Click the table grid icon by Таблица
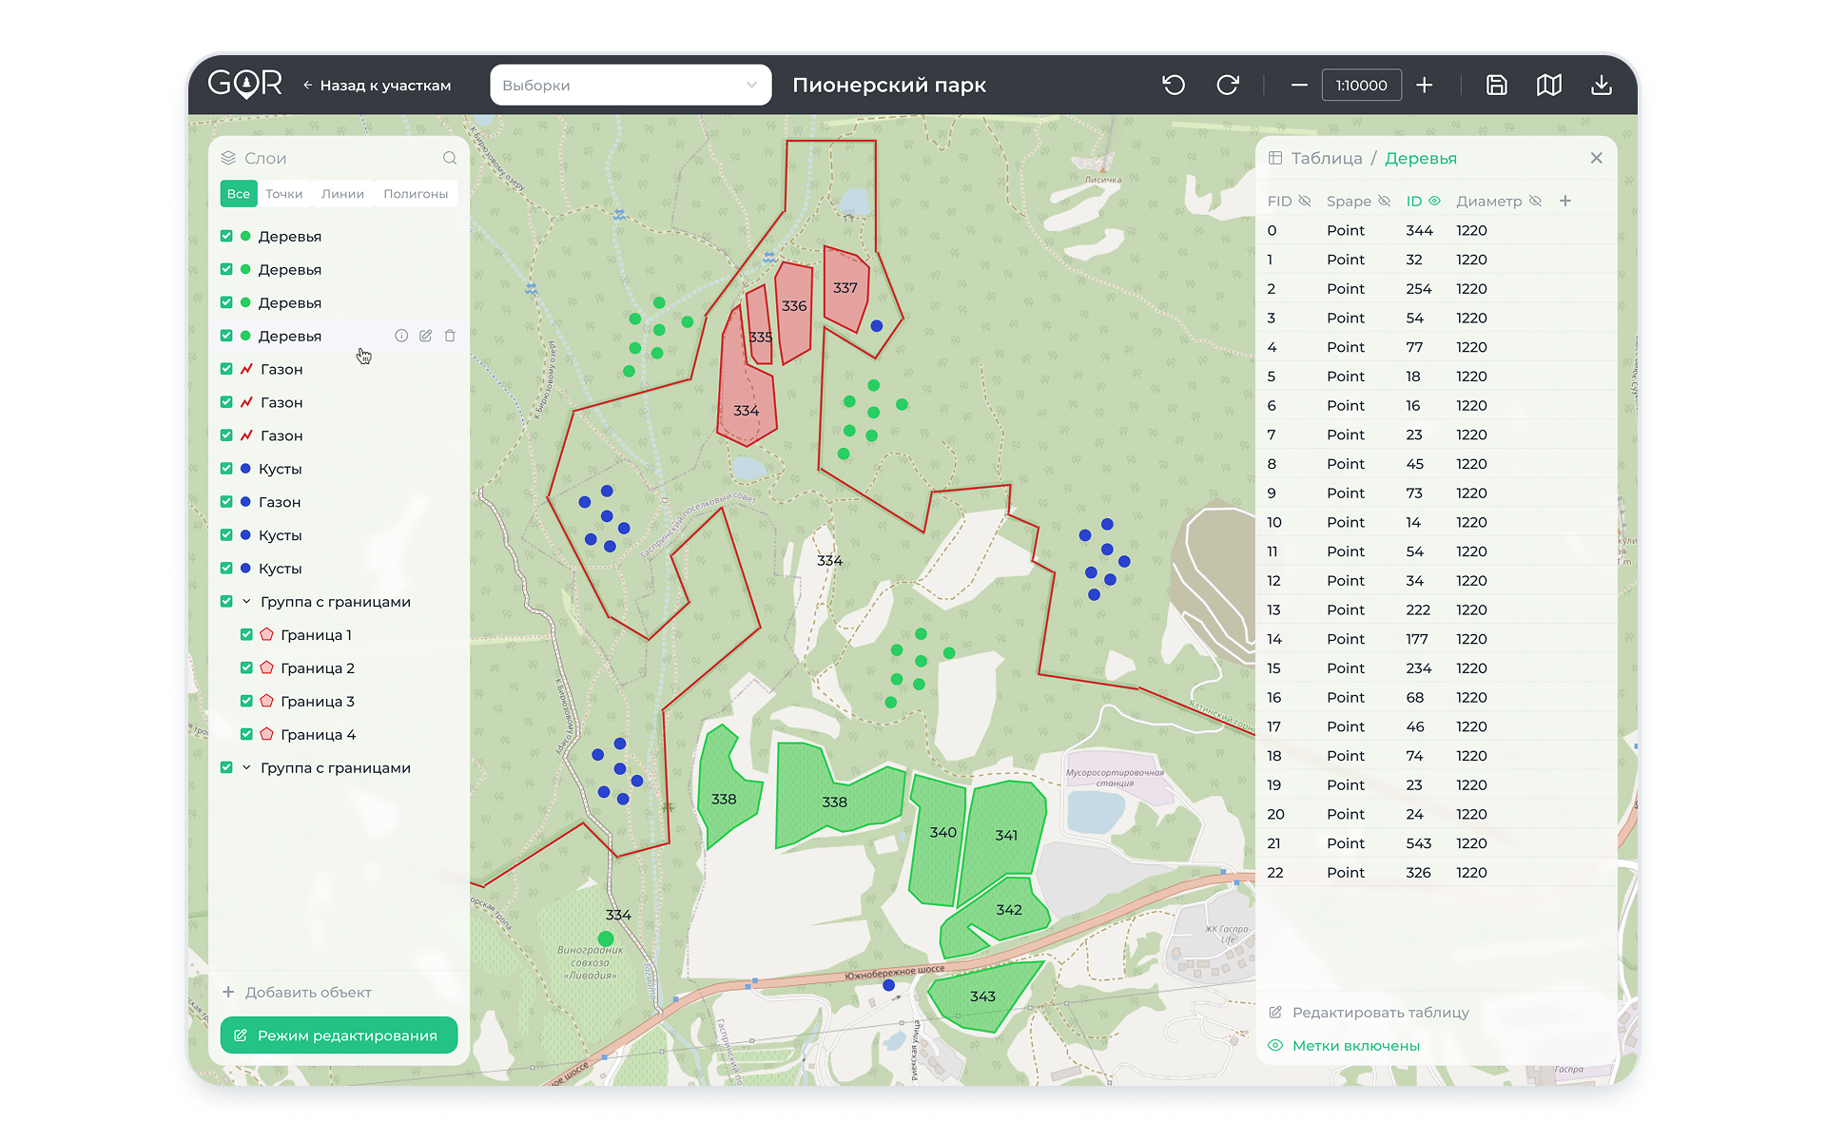This screenshot has width=1826, height=1141. [x=1275, y=158]
